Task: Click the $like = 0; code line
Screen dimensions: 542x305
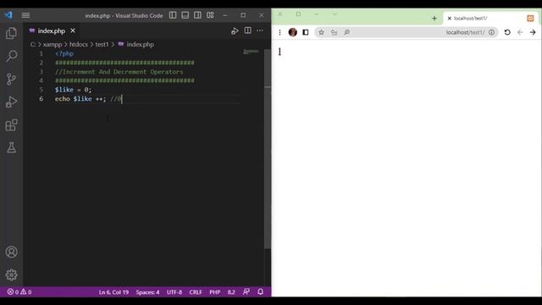Action: click(73, 90)
